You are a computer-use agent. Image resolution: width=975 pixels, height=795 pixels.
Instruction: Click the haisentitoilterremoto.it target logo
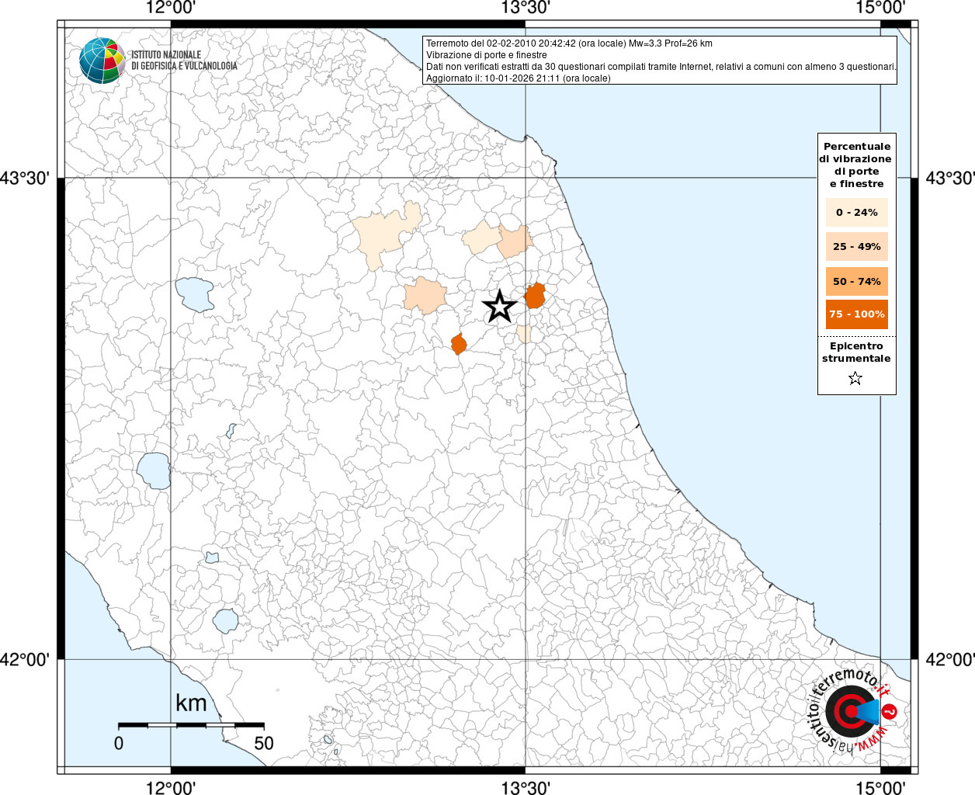coord(852,710)
